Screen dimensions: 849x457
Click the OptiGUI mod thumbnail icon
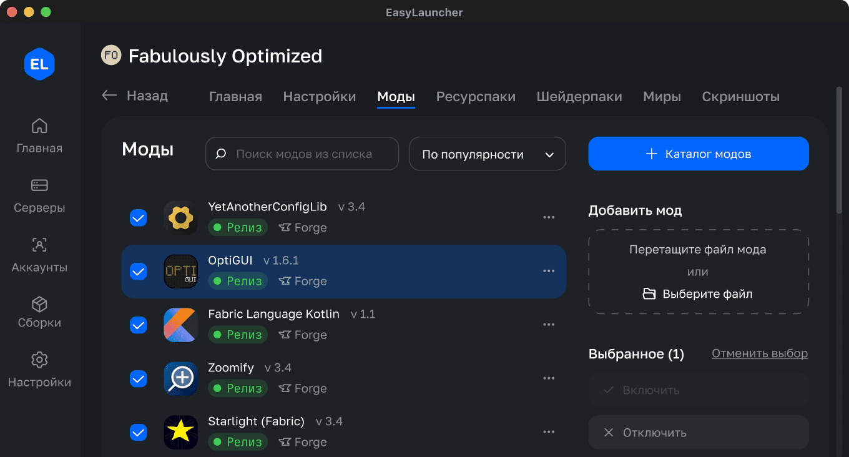pyautogui.click(x=180, y=271)
